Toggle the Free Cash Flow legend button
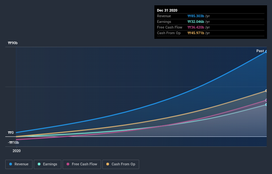Image resolution: width=272 pixels, height=174 pixels. pos(82,164)
